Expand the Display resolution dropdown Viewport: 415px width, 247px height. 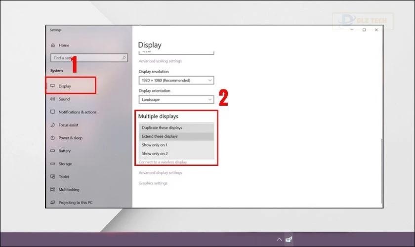176,80
